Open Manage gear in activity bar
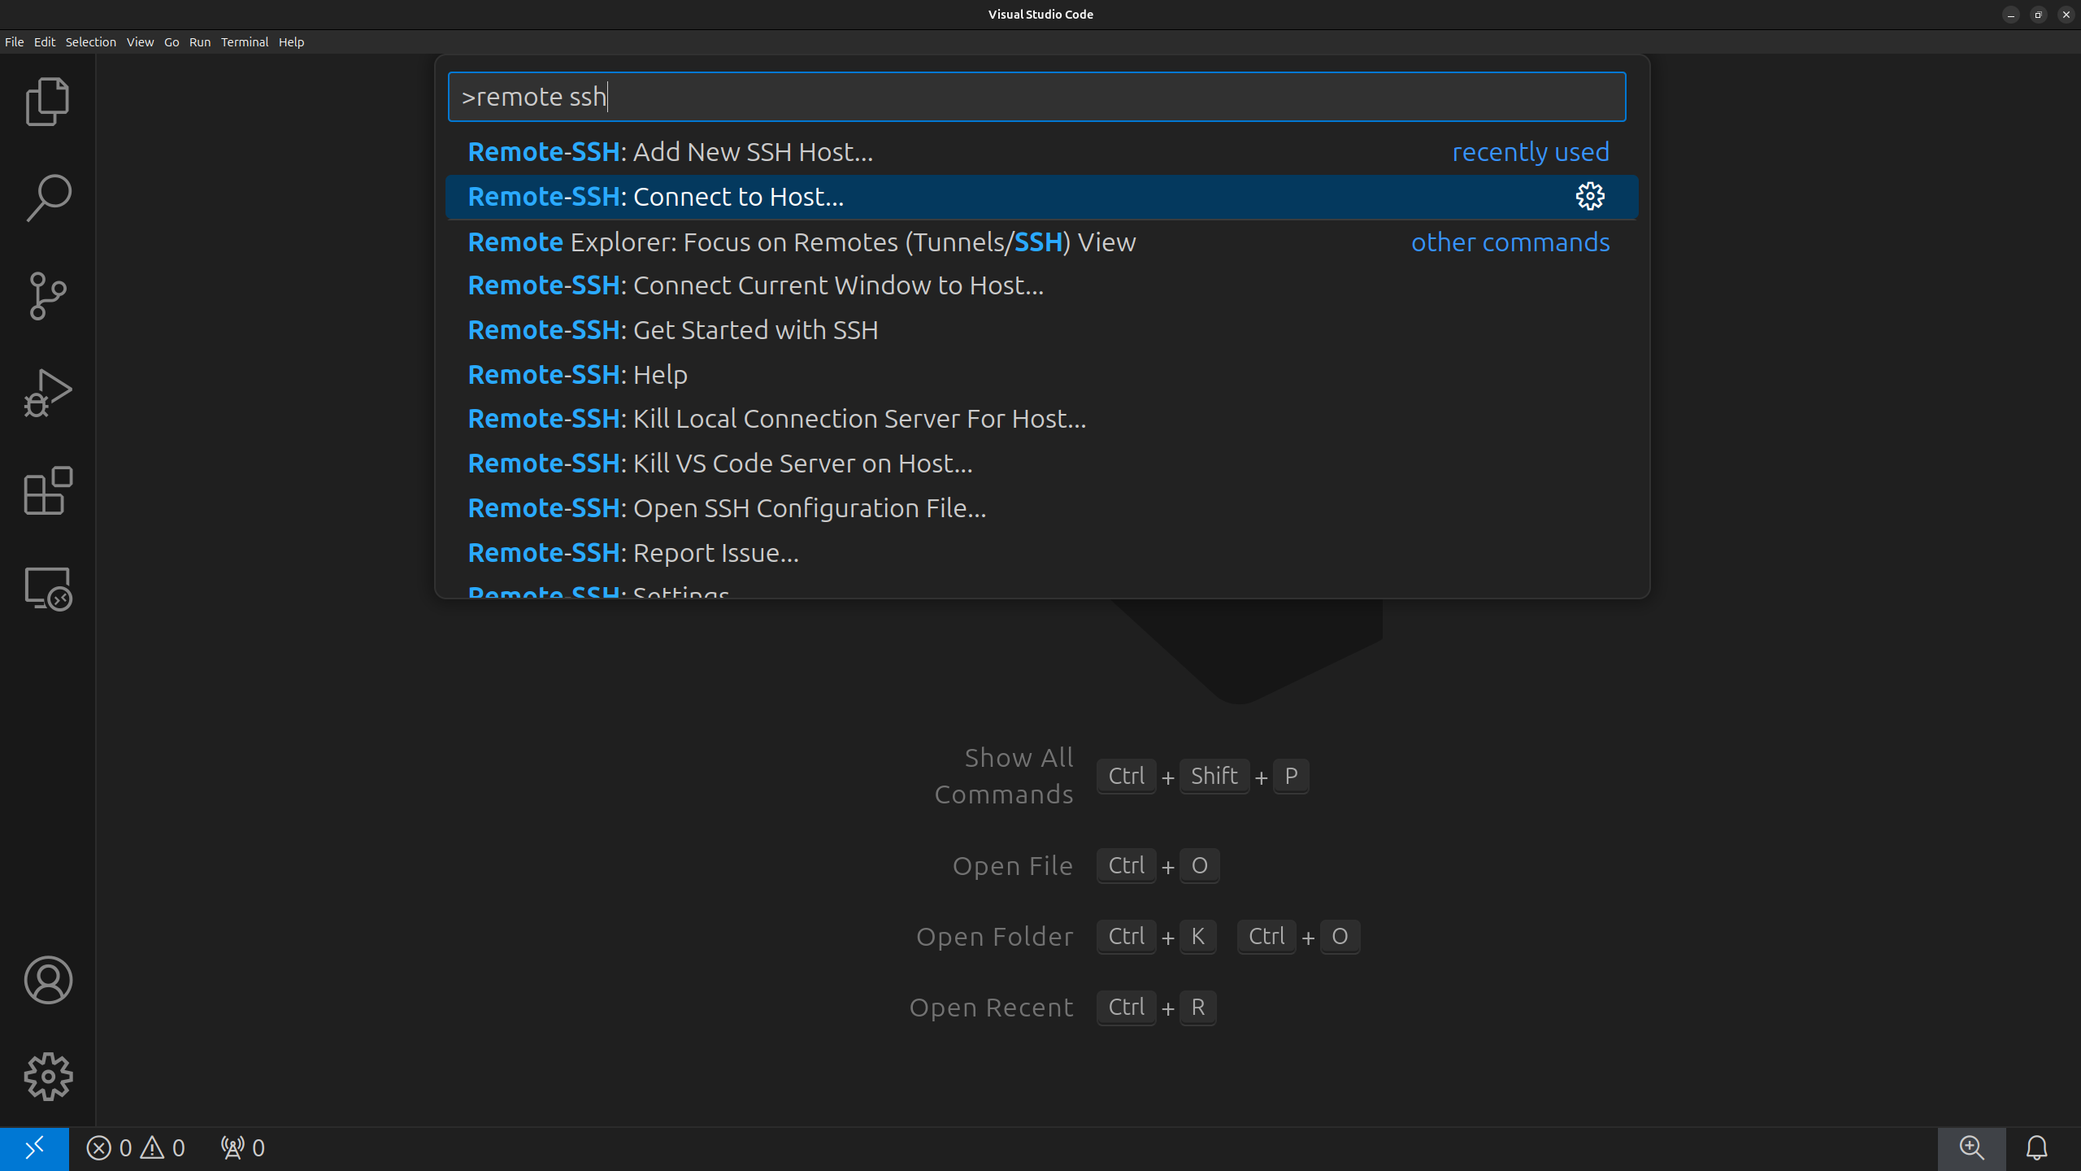Viewport: 2081px width, 1171px height. (x=48, y=1077)
